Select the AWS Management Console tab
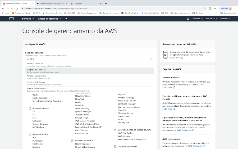Viewport: 238px width, 149px height. pos(18,3)
